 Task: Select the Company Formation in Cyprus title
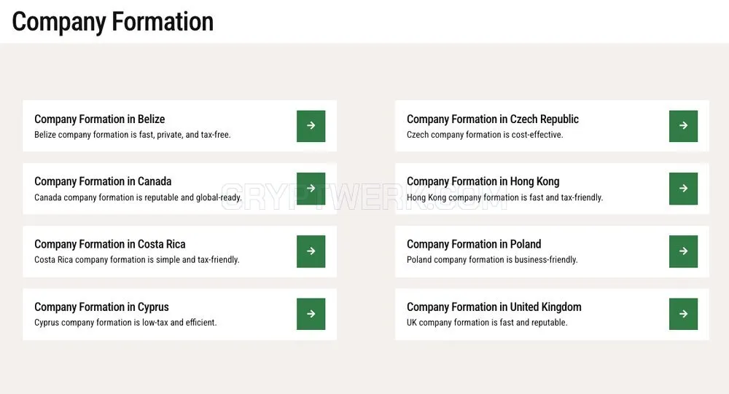tap(101, 307)
